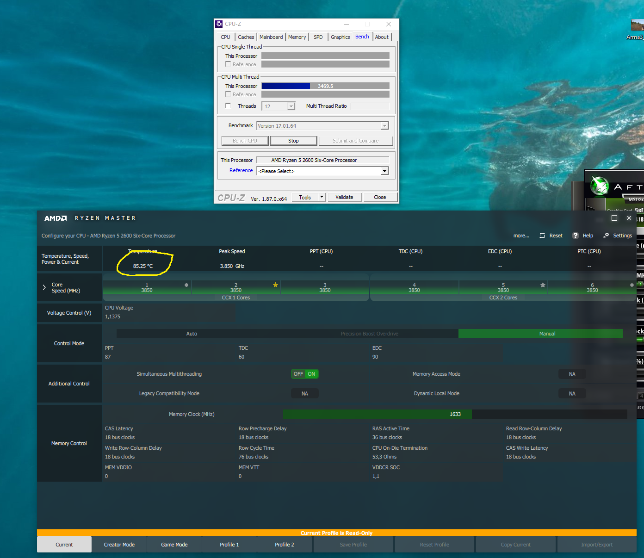Click the Tools button in CPU-Z
The image size is (644, 558).
(305, 197)
